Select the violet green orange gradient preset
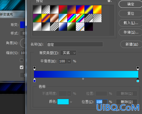The image size is (142, 114). [37, 18]
